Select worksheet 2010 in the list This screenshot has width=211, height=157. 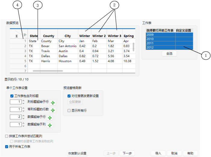coord(169,39)
